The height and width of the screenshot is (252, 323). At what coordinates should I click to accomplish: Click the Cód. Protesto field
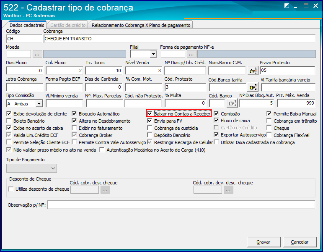point(185,87)
